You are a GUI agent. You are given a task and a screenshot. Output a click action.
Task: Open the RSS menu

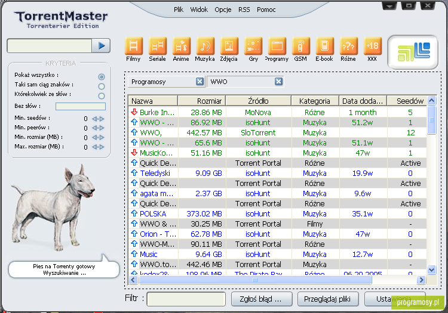coord(244,10)
